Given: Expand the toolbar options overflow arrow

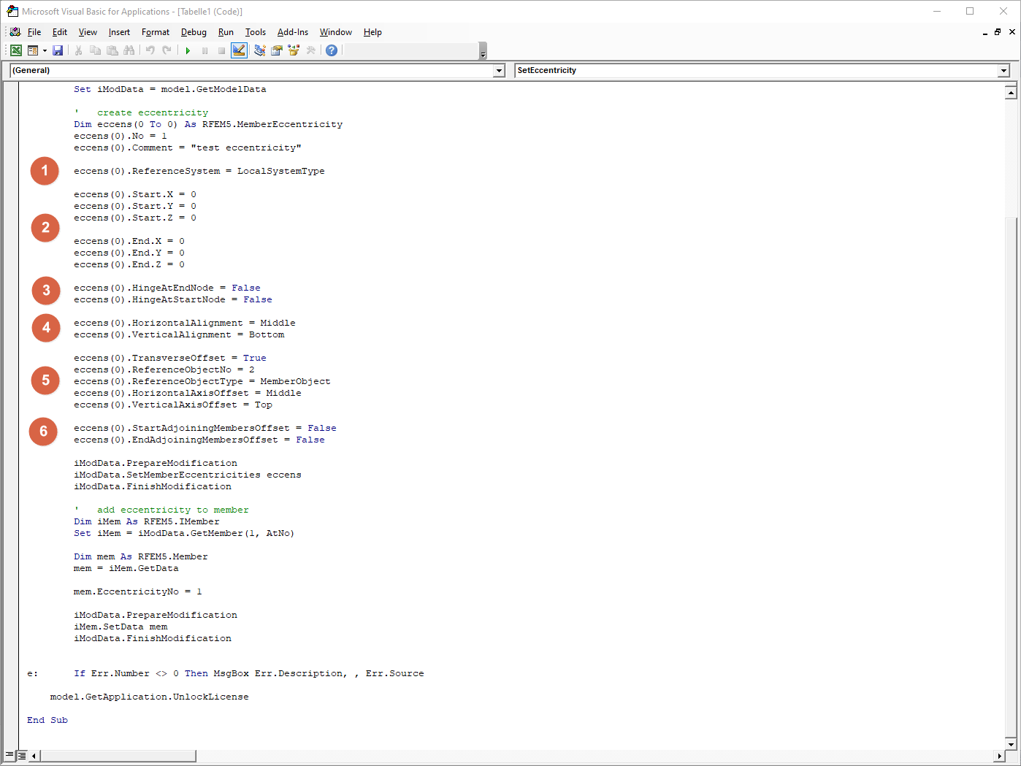Looking at the screenshot, I should pyautogui.click(x=483, y=51).
